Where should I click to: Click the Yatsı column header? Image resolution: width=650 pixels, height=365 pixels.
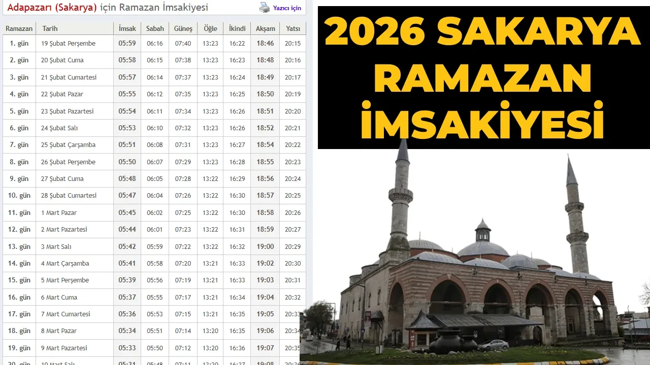coord(292,28)
